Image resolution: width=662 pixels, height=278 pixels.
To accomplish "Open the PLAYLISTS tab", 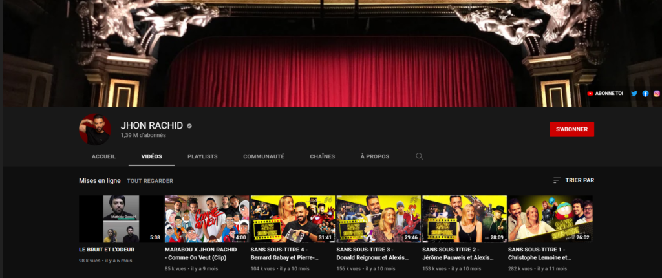I will tap(202, 156).
